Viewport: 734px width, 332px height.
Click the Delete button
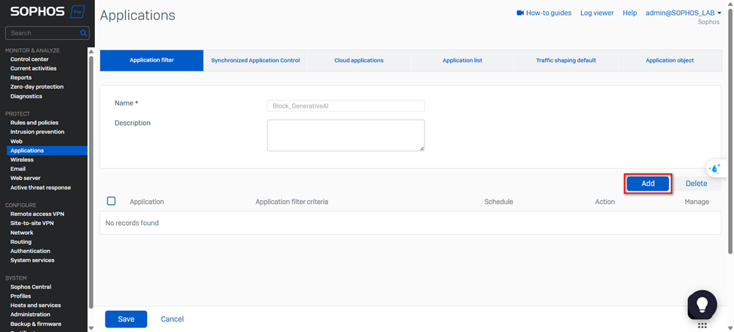coord(696,184)
